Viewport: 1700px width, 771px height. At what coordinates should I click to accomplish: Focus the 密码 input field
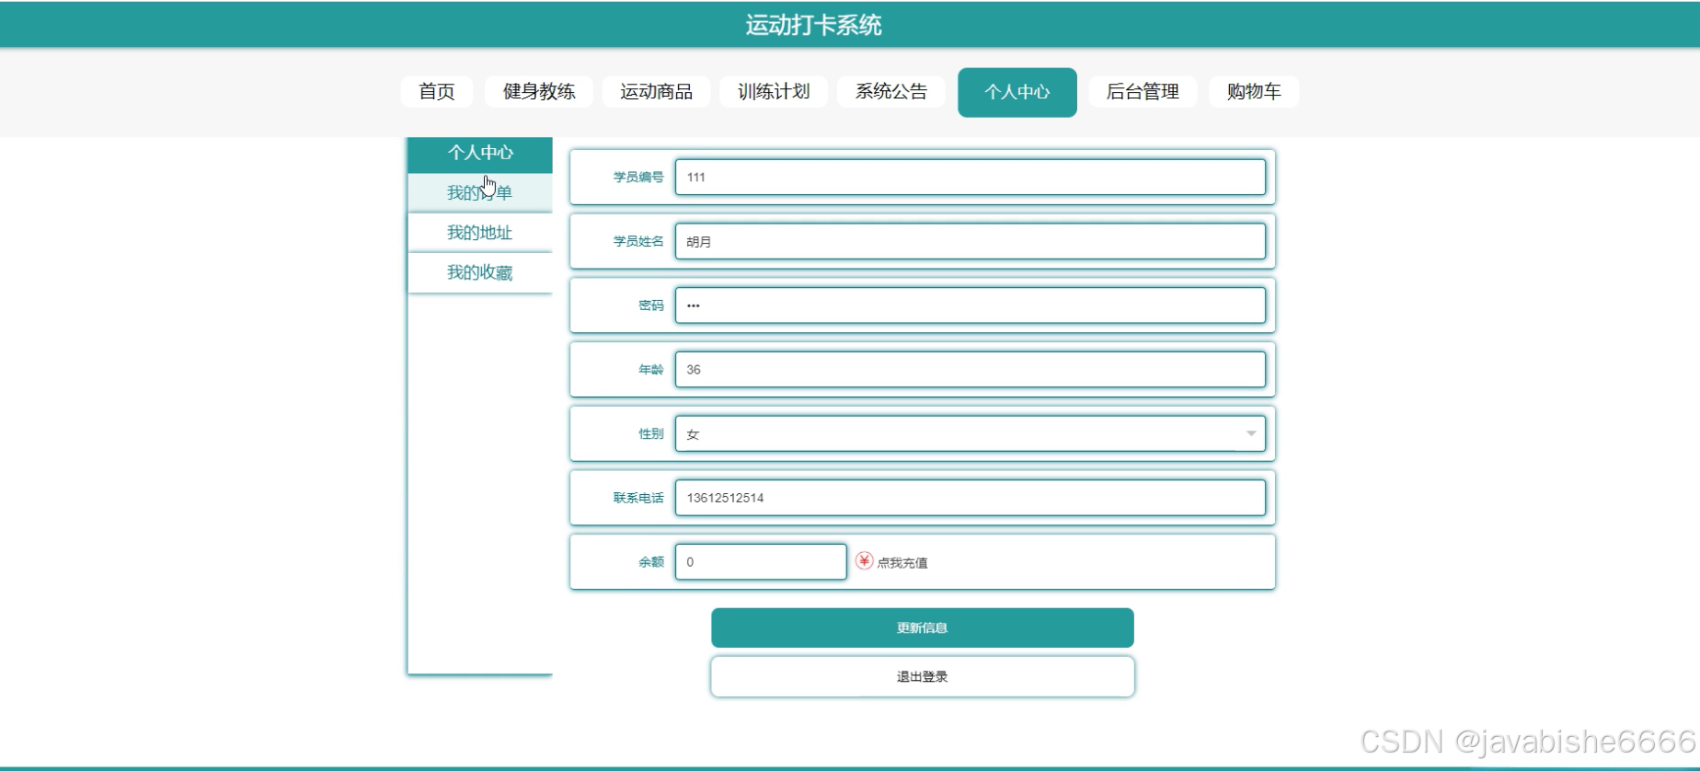(971, 305)
